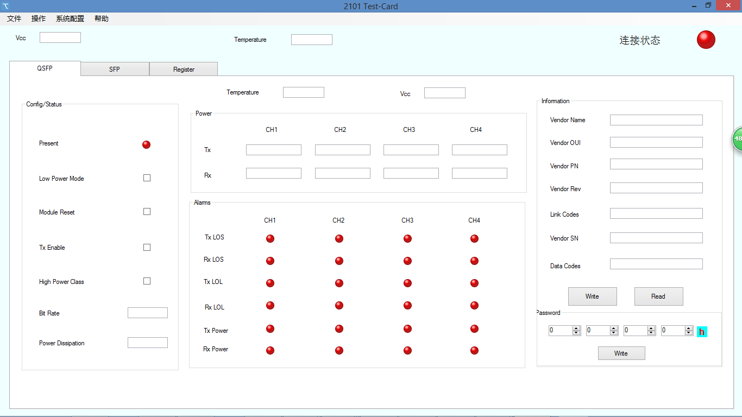
Task: Decrement the third password byte spinner
Action: pyautogui.click(x=651, y=333)
